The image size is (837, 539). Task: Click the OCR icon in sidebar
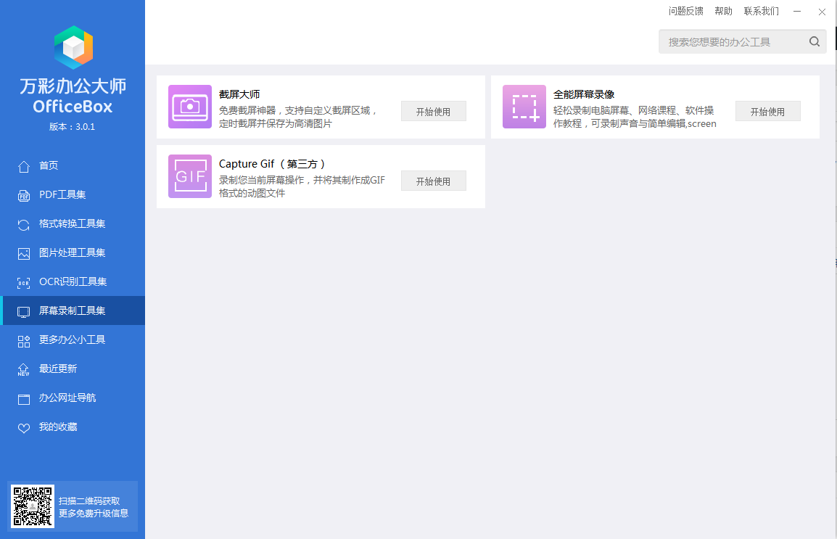(24, 282)
